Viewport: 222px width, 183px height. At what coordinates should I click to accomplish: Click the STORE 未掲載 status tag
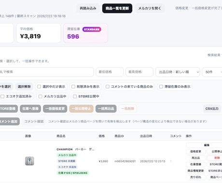pos(67,161)
